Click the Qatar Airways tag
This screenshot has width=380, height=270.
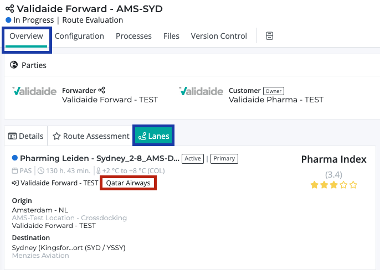[x=128, y=183]
